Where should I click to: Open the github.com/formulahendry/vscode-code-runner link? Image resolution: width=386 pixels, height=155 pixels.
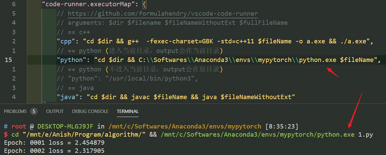(163, 13)
